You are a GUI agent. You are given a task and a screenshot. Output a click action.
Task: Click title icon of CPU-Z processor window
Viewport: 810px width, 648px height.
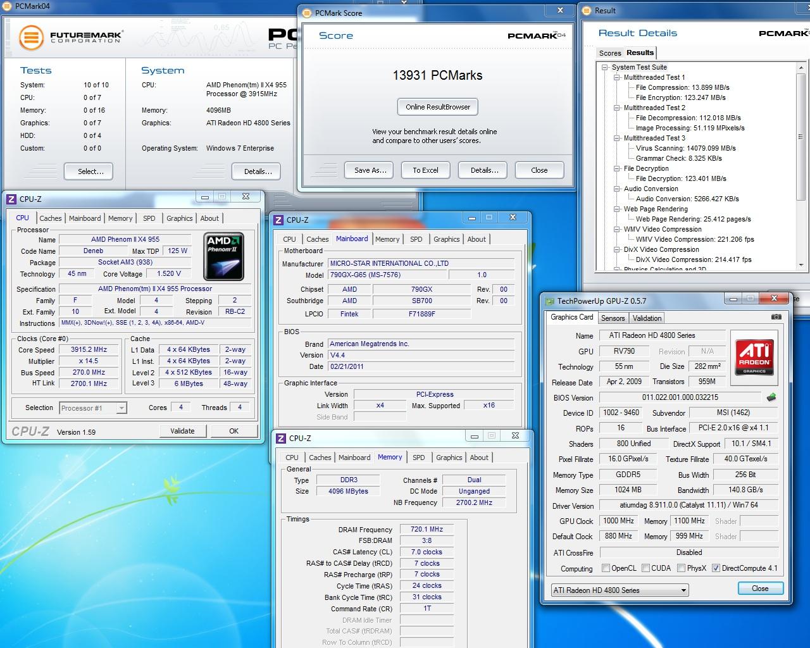(11, 199)
